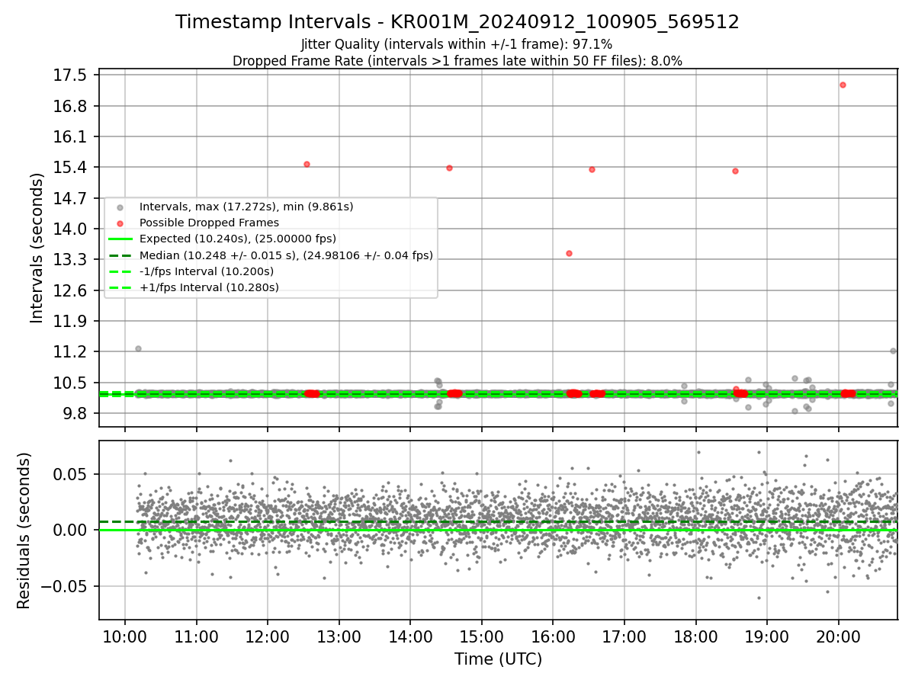Click the red 15.4s point just after 12:30
Image resolution: width=915 pixels, height=686 pixels.
click(307, 164)
